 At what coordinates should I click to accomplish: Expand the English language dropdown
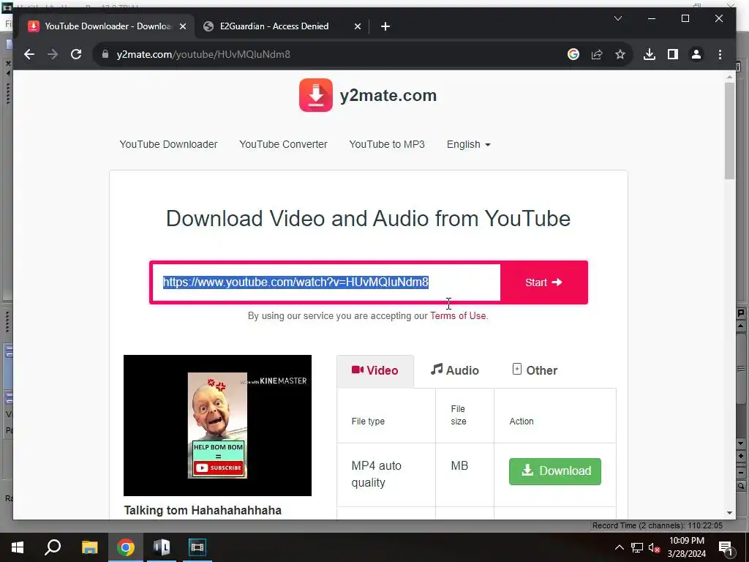pos(469,144)
